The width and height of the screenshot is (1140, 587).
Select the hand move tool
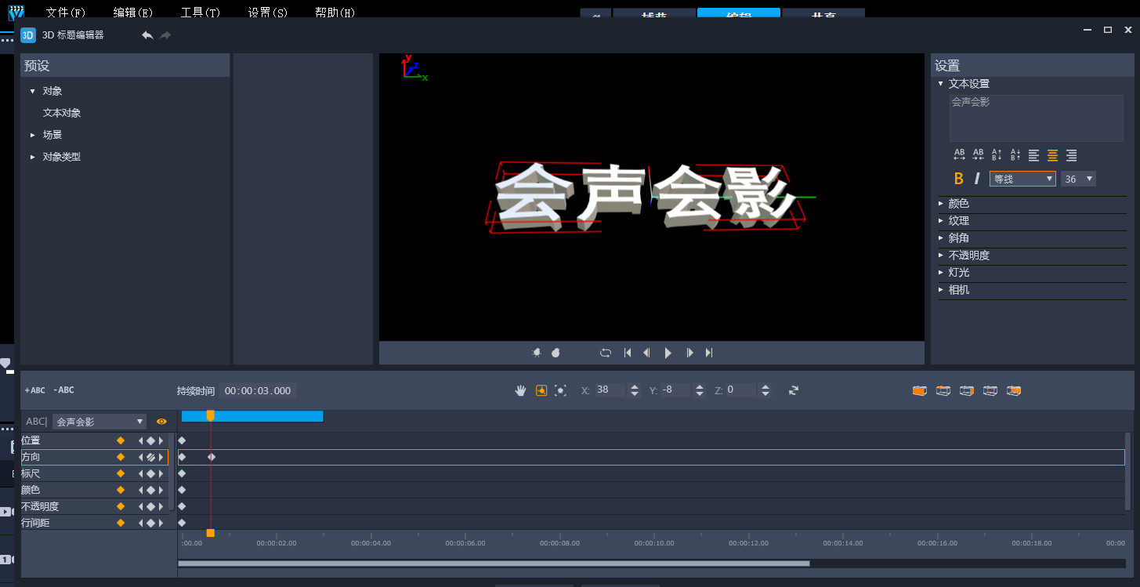tap(520, 390)
